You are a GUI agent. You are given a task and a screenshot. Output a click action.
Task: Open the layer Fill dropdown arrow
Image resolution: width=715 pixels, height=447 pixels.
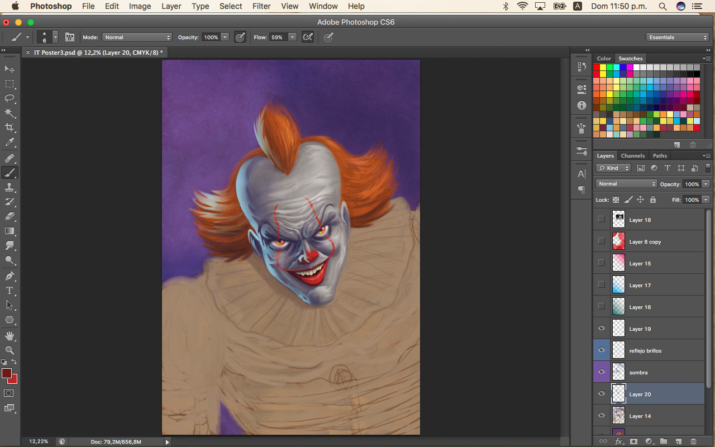click(x=706, y=199)
